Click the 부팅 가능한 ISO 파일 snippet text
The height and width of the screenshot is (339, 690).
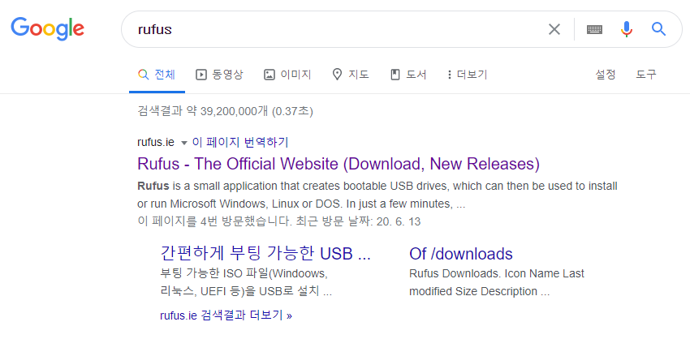click(x=246, y=282)
